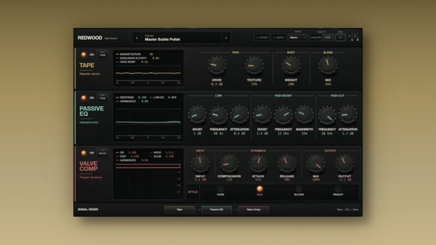The width and height of the screenshot is (436, 245).
Task: Click the Tape Drive knob
Action: (x=217, y=66)
